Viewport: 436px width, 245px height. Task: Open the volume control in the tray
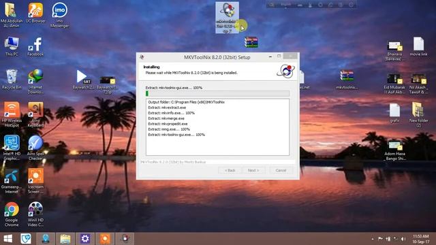[x=403, y=239]
